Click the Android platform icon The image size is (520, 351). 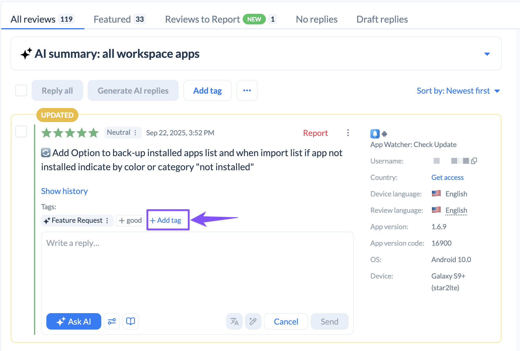point(384,134)
